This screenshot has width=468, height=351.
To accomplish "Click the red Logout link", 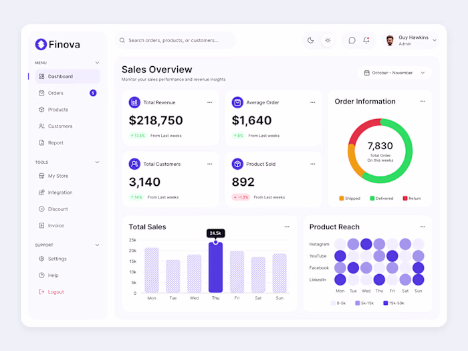I will pyautogui.click(x=55, y=292).
